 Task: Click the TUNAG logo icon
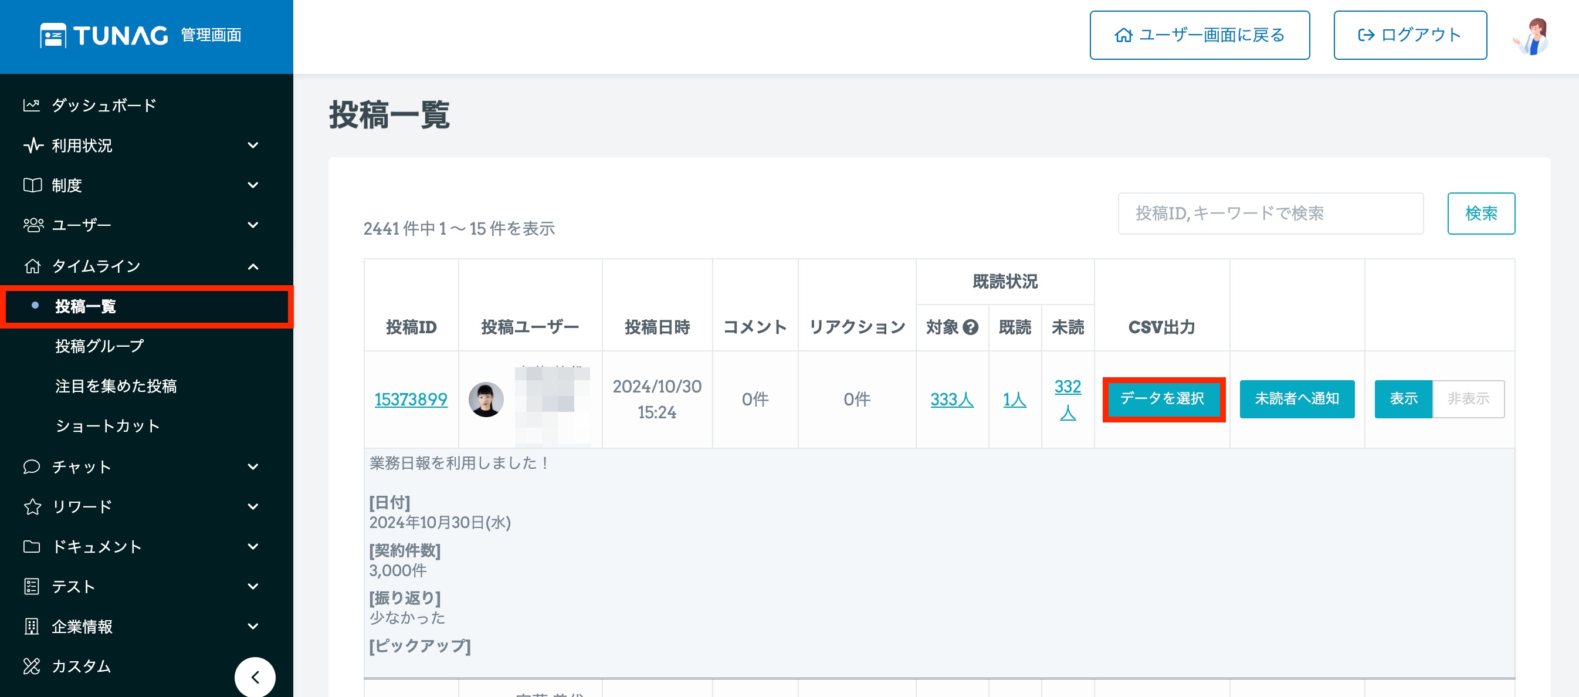click(53, 36)
